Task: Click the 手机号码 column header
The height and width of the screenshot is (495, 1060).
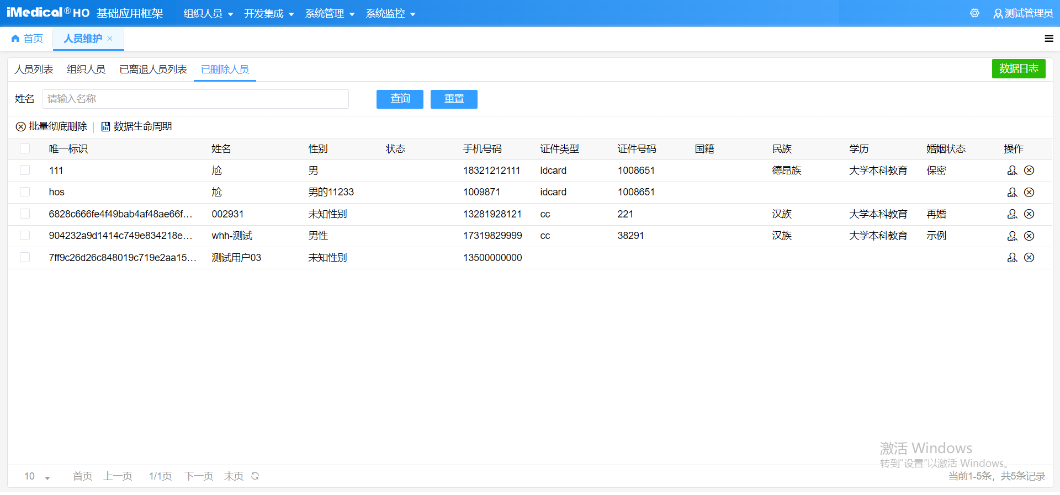Action: (x=483, y=149)
